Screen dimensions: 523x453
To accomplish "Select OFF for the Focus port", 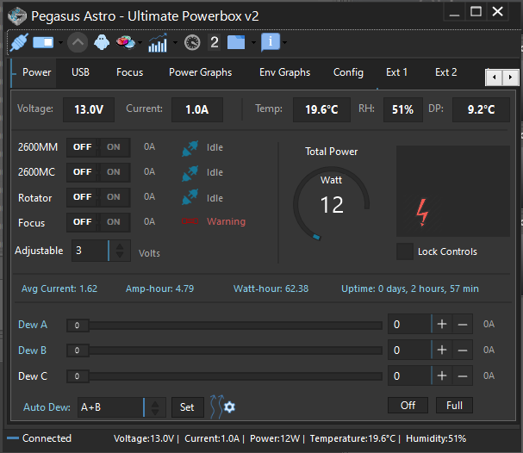I will click(83, 222).
